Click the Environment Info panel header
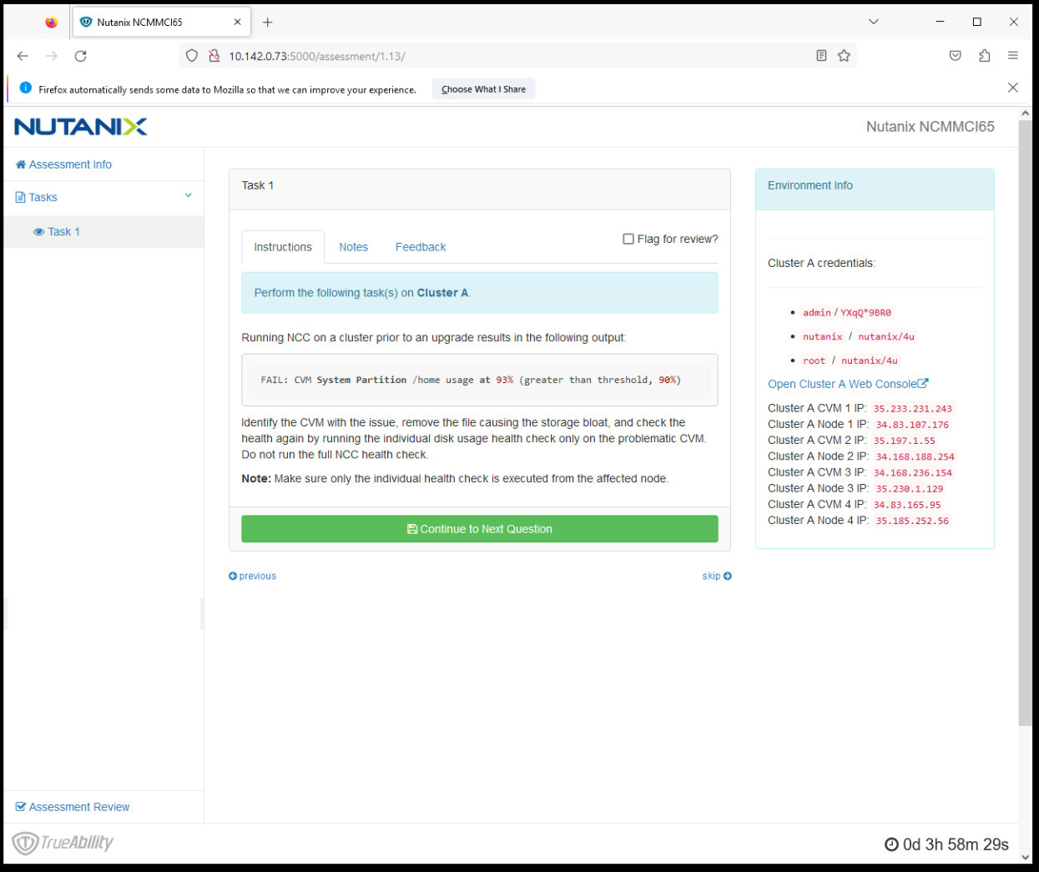 click(x=875, y=189)
